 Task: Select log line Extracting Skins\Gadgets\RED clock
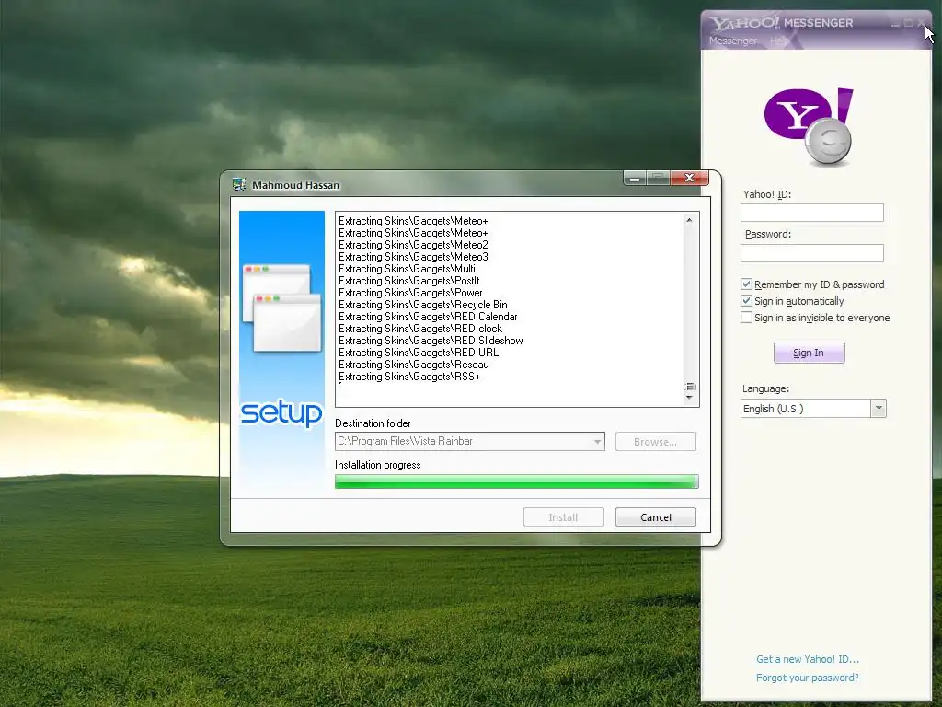(419, 329)
